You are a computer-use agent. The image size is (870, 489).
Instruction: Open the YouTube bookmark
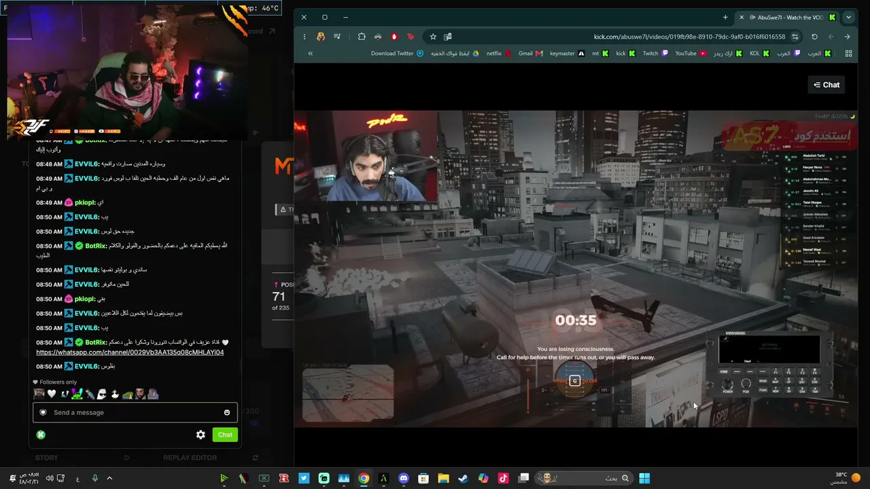click(x=691, y=54)
